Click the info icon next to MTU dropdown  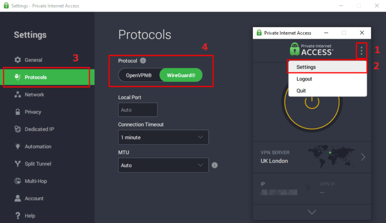(x=215, y=165)
